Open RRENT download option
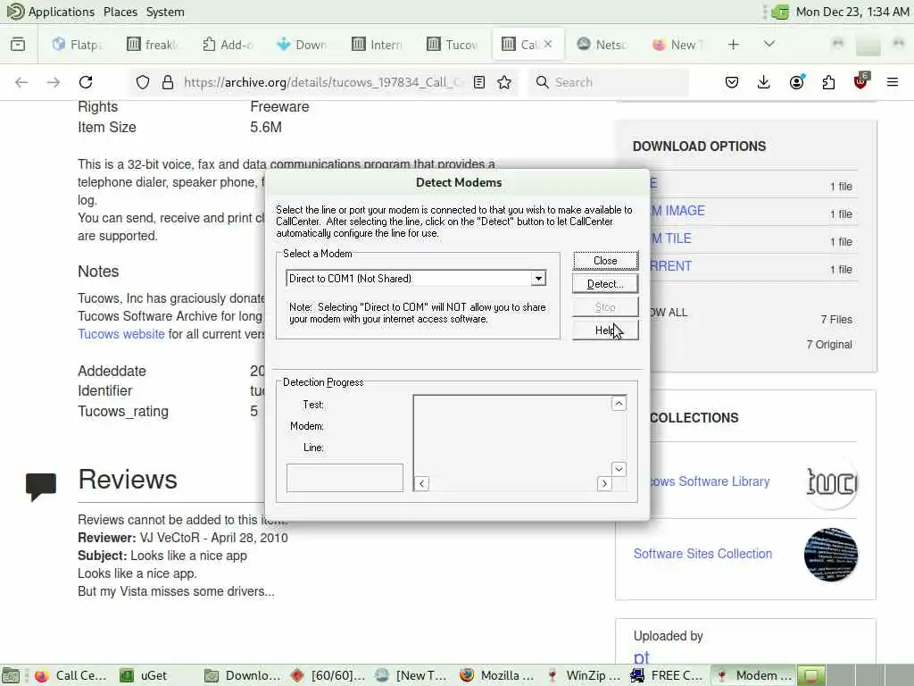 click(670, 266)
